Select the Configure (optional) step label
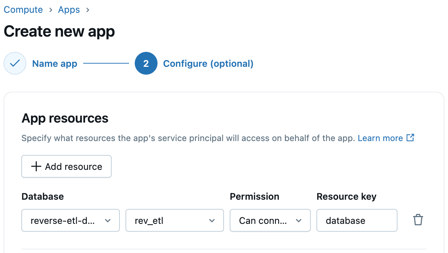This screenshot has width=448, height=253. [x=208, y=64]
